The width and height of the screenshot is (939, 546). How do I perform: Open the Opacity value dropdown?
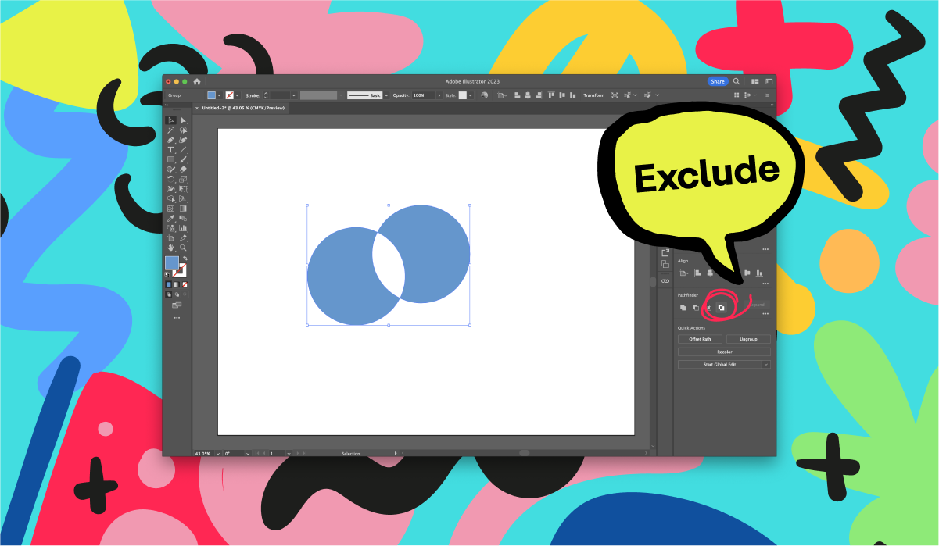pos(439,95)
